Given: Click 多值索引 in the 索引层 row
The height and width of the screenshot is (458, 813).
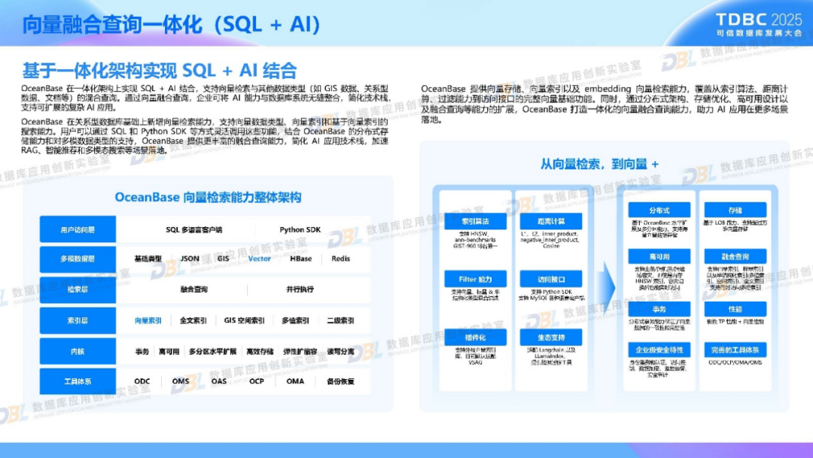Looking at the screenshot, I should pyautogui.click(x=296, y=320).
